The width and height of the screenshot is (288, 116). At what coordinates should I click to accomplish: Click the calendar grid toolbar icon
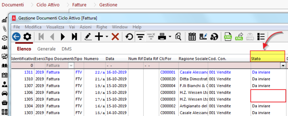click(192, 37)
